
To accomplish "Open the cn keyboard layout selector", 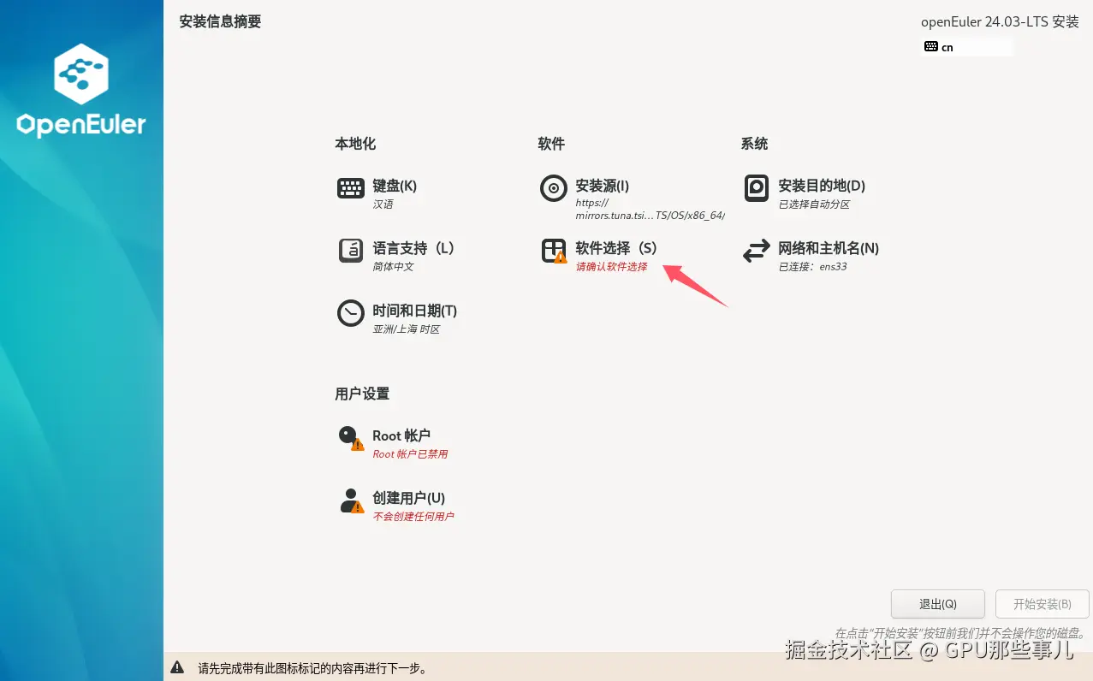I will tap(945, 47).
